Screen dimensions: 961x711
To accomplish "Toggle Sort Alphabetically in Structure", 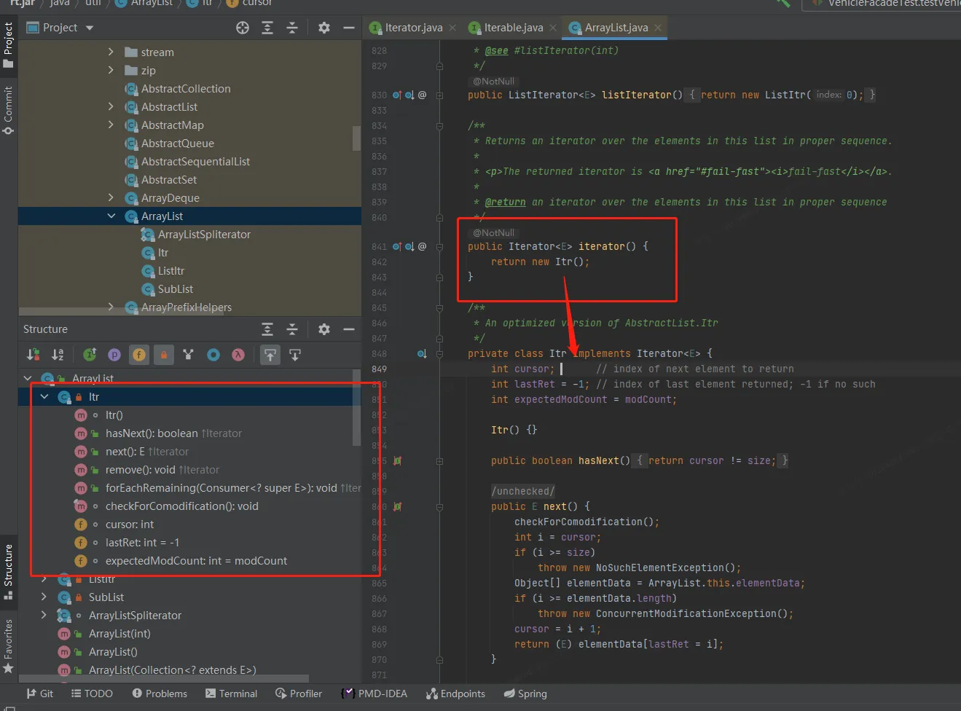I will [x=58, y=355].
